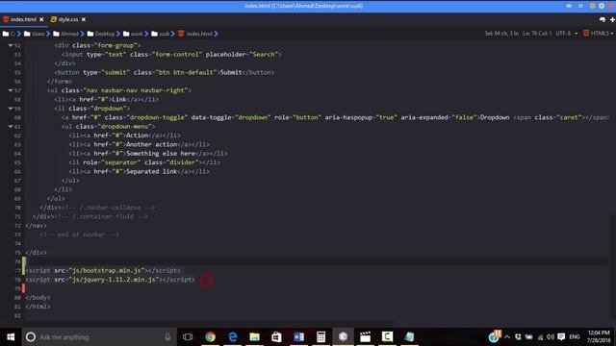The image size is (616, 346).
Task: Click the 'Separated link' list item text
Action: [x=152, y=171]
